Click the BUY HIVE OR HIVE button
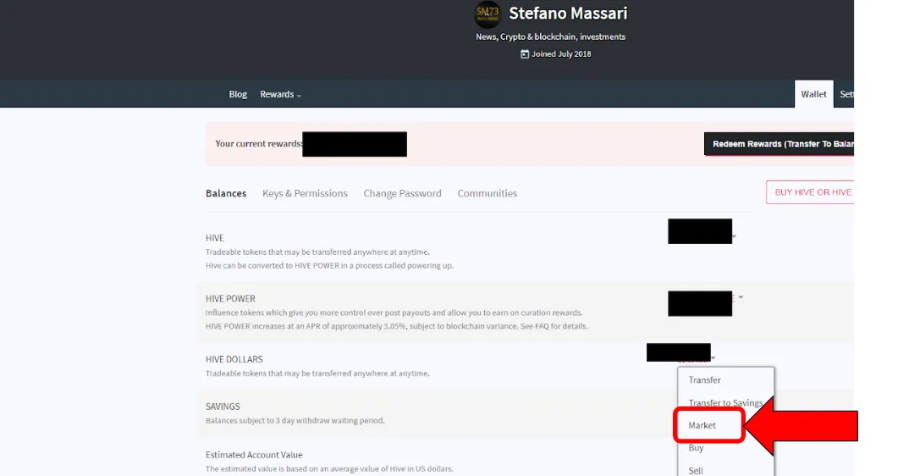Screen dimensions: 898x476 (x=810, y=192)
